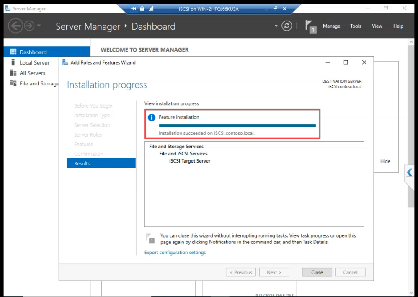Click the Server Manager back arrow
The width and height of the screenshot is (418, 297).
15,26
